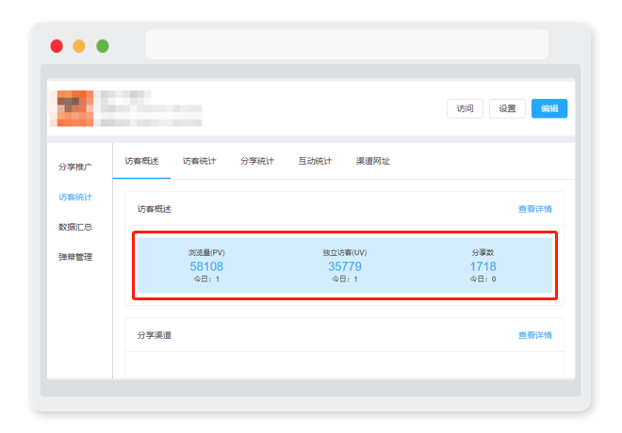Open 弹幕管理 in the sidebar
The height and width of the screenshot is (433, 622).
[x=75, y=257]
